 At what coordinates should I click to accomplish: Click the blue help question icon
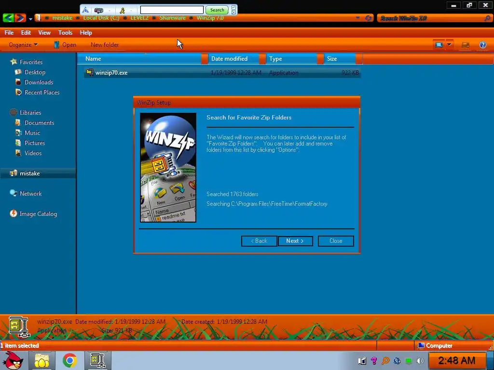click(x=482, y=45)
